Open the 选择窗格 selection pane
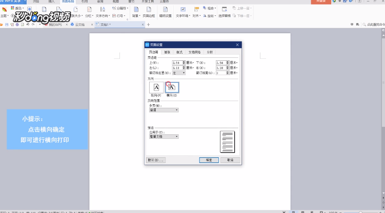385x213 pixels. (225, 12)
